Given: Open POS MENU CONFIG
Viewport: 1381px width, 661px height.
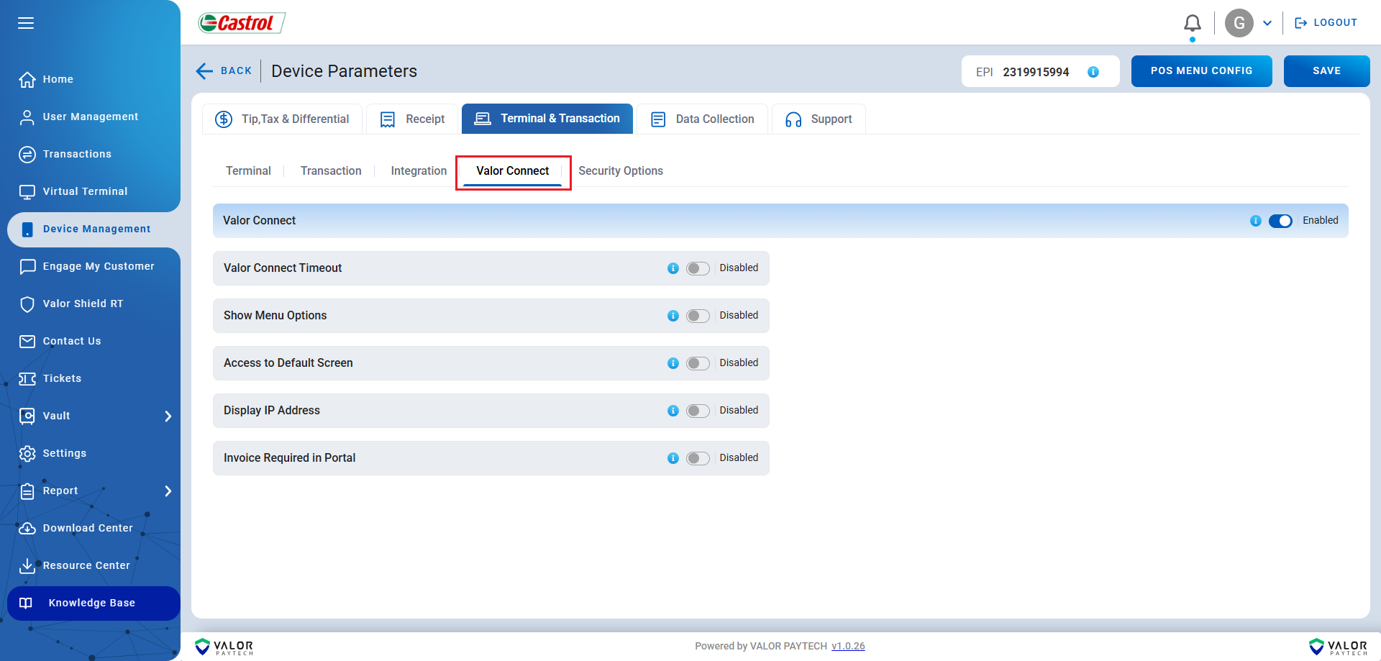Looking at the screenshot, I should (1202, 71).
